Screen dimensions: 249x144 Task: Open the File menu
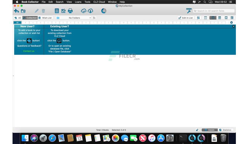[43, 2]
